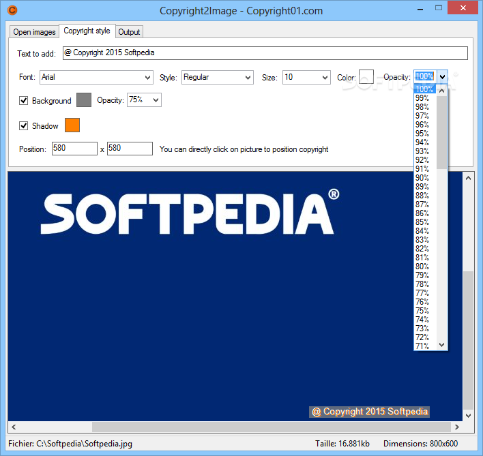Toggle the Background checkbox

[23, 101]
